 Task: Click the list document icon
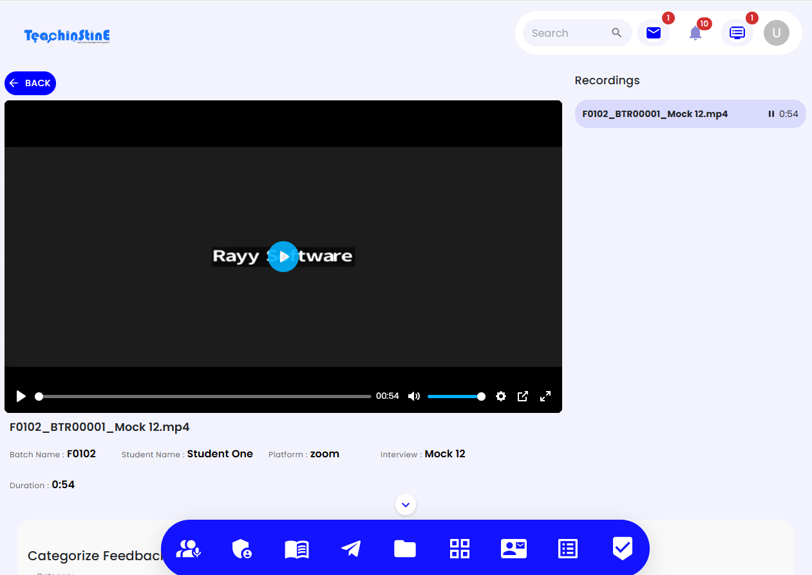(567, 549)
